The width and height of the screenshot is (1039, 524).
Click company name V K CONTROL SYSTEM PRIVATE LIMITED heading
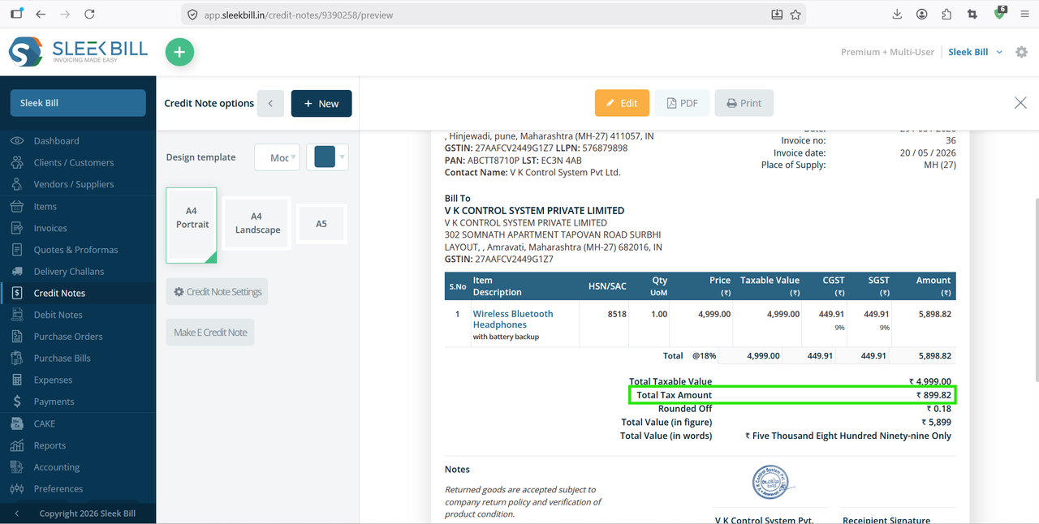point(534,211)
